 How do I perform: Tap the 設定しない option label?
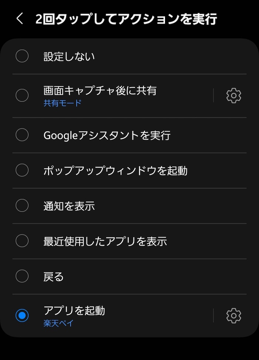tap(69, 56)
